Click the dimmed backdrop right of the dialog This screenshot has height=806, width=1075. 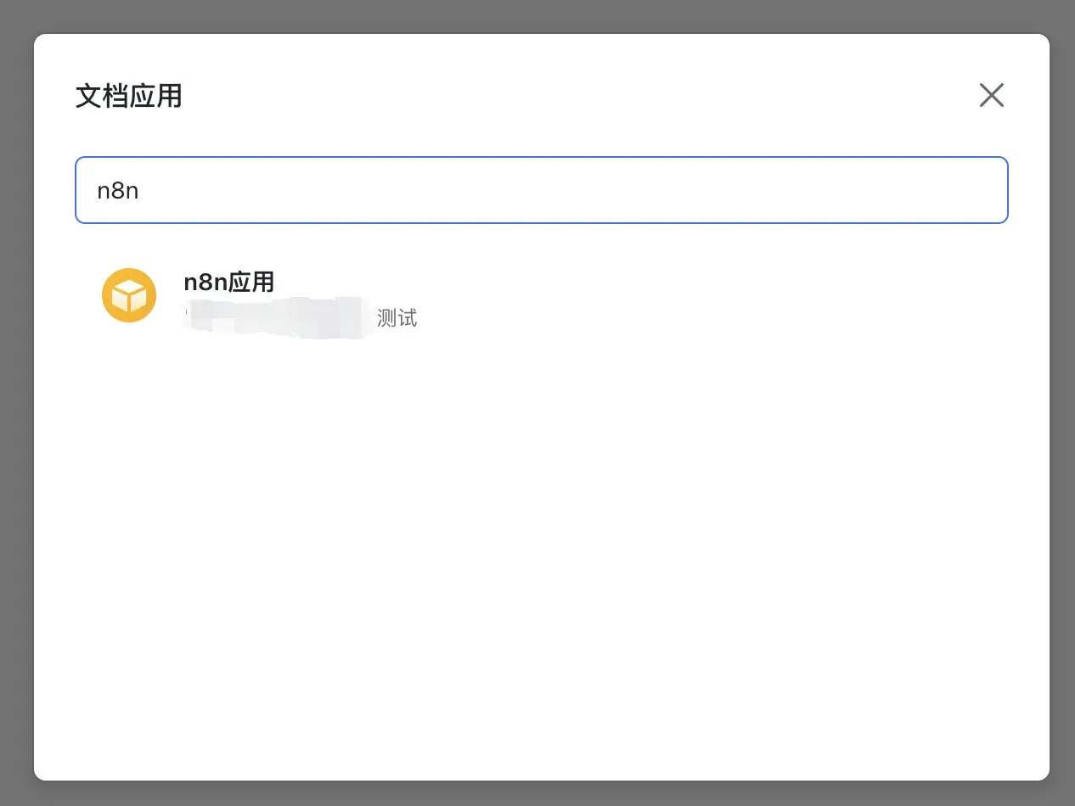(x=1062, y=403)
